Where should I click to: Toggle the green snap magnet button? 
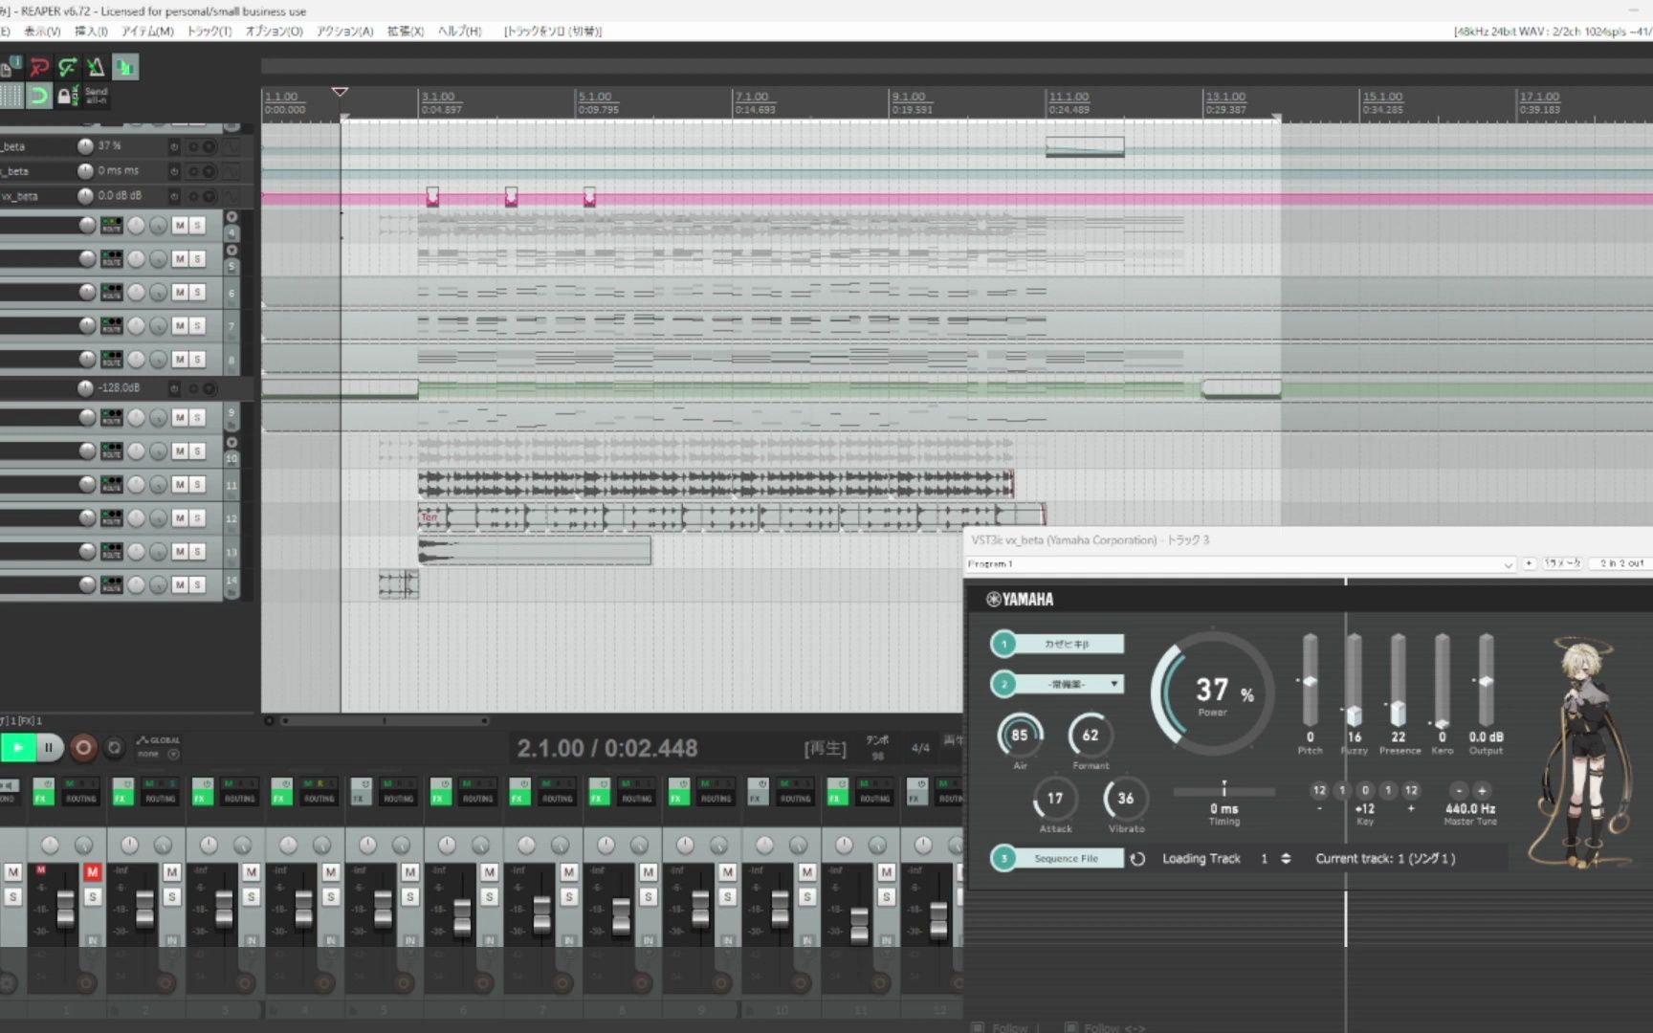coord(38,96)
